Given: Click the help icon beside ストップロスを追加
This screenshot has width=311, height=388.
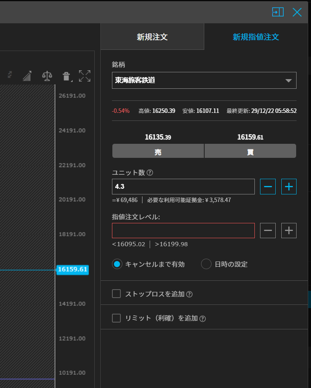Looking at the screenshot, I should coord(189,294).
